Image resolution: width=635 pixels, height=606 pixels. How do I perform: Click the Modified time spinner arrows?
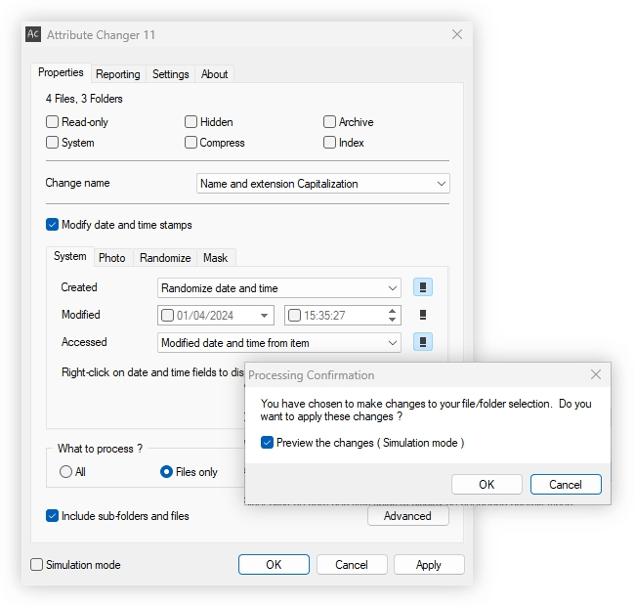(x=393, y=315)
